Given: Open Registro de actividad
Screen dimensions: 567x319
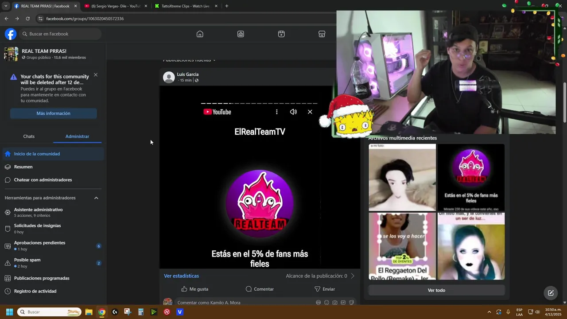Looking at the screenshot, I should click(54, 291).
